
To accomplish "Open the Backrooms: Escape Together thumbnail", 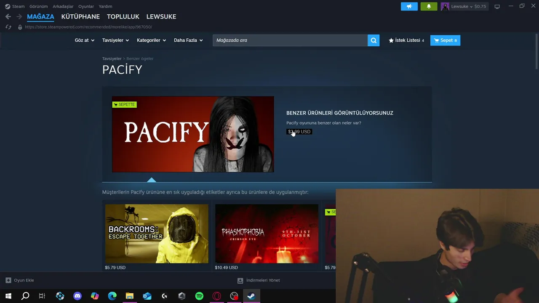I will coord(157,234).
